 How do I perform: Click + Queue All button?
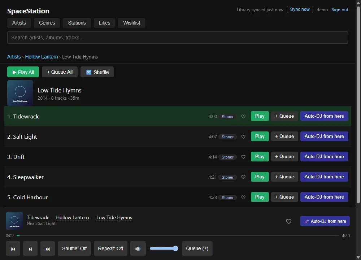(60, 72)
